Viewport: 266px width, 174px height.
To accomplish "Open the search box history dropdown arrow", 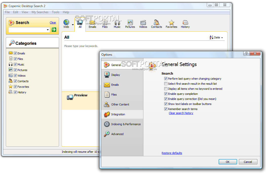I will point(48,30).
